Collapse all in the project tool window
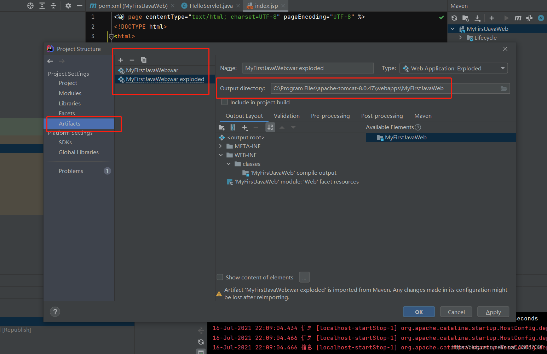The width and height of the screenshot is (547, 354). pos(53,6)
